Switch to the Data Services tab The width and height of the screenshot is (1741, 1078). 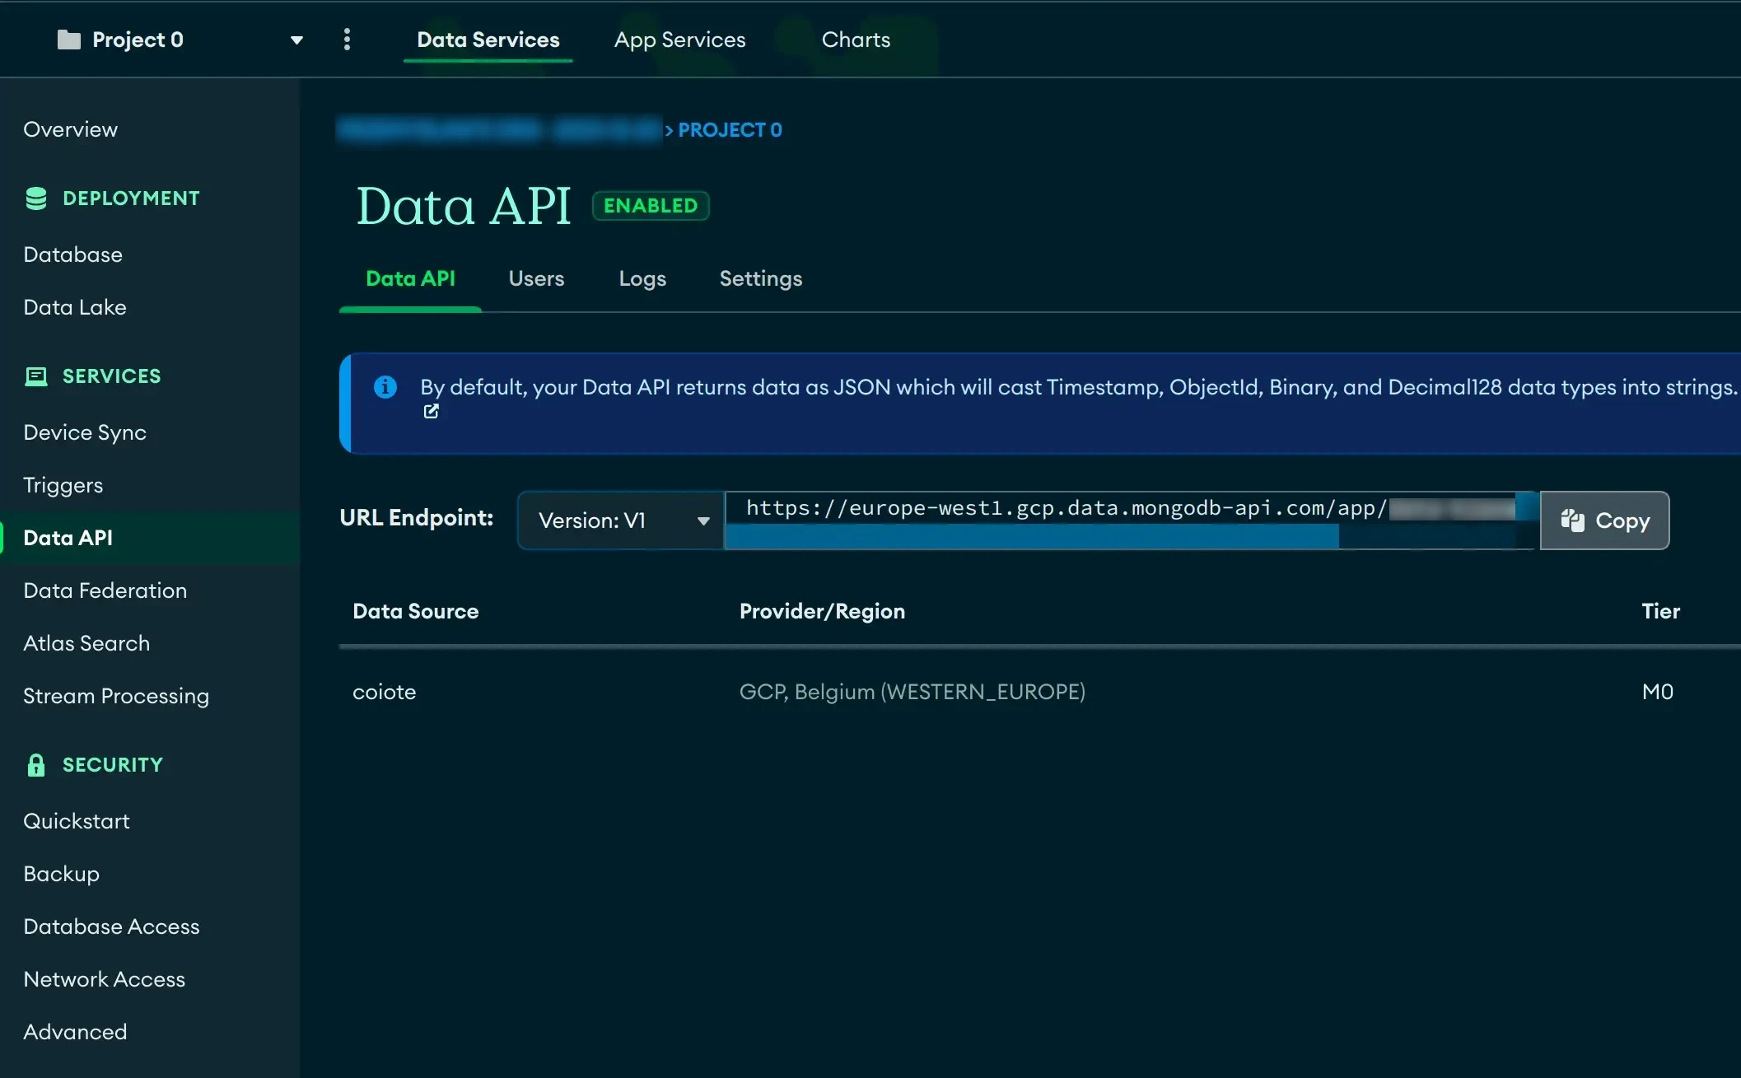(x=488, y=40)
